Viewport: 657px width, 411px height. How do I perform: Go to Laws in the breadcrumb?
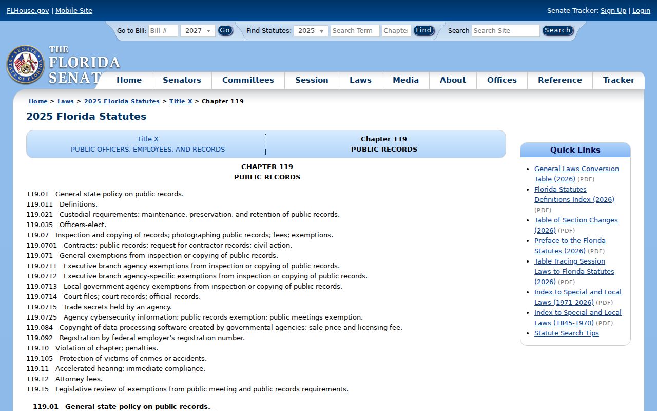66,101
